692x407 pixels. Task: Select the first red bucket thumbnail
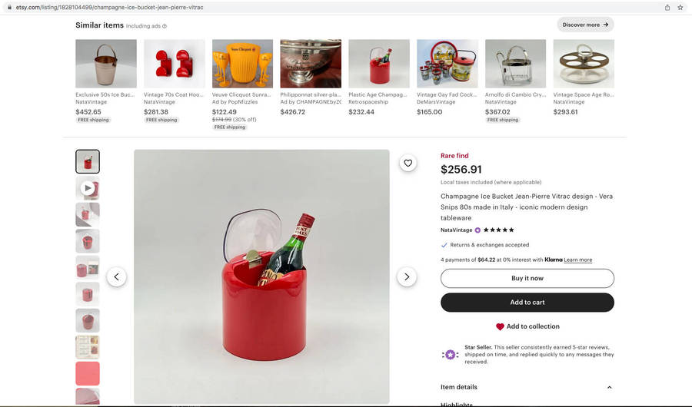(88, 161)
